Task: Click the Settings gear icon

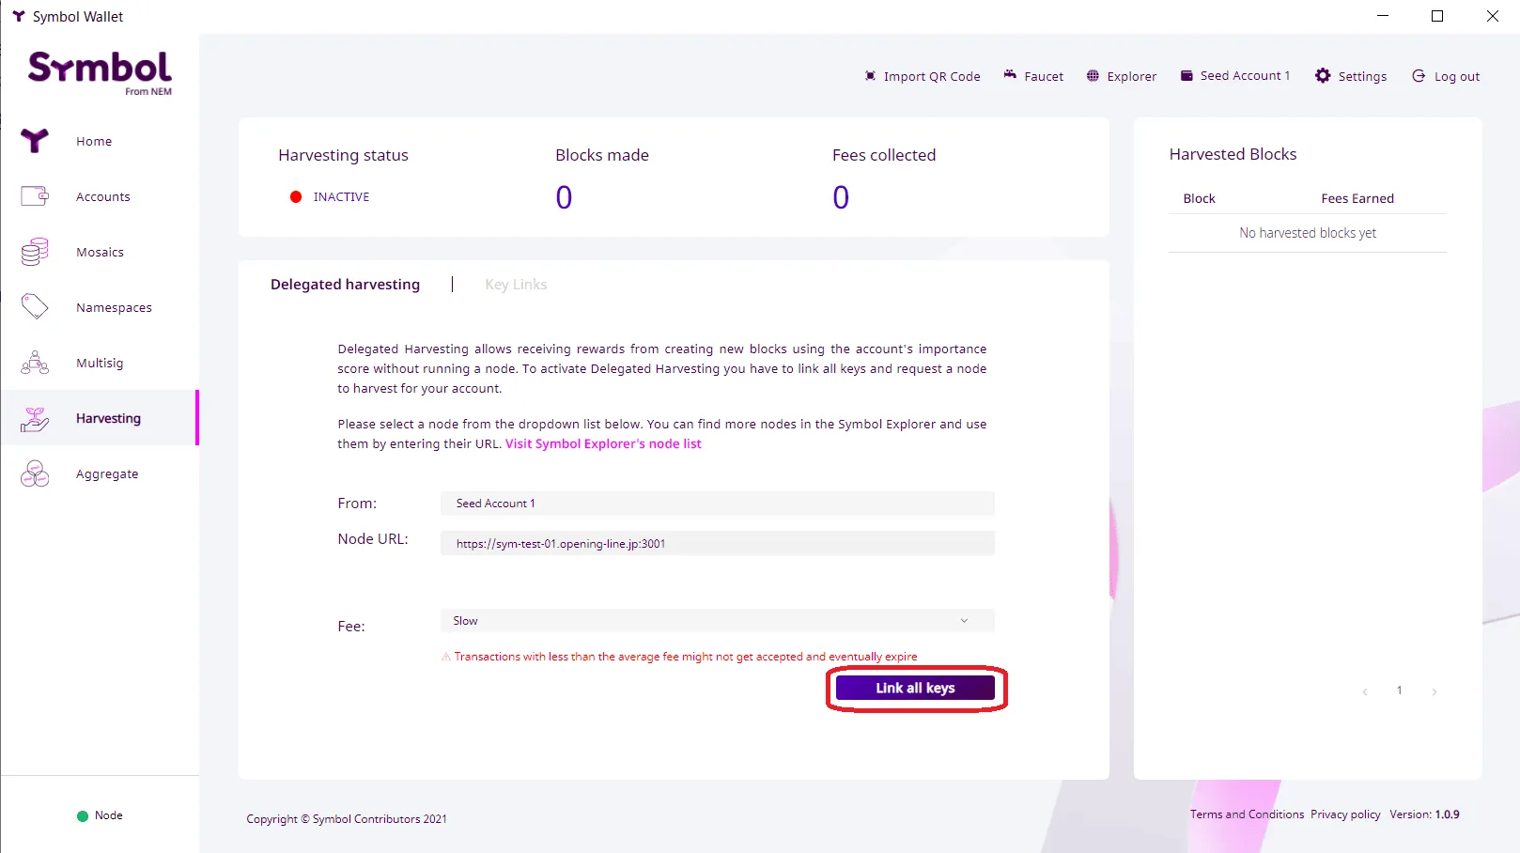Action: pos(1323,76)
